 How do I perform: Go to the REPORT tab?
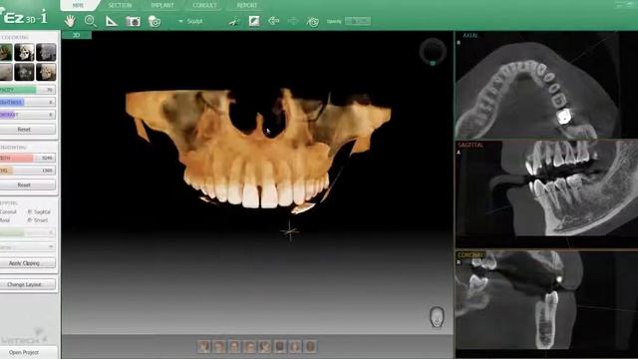point(247,5)
